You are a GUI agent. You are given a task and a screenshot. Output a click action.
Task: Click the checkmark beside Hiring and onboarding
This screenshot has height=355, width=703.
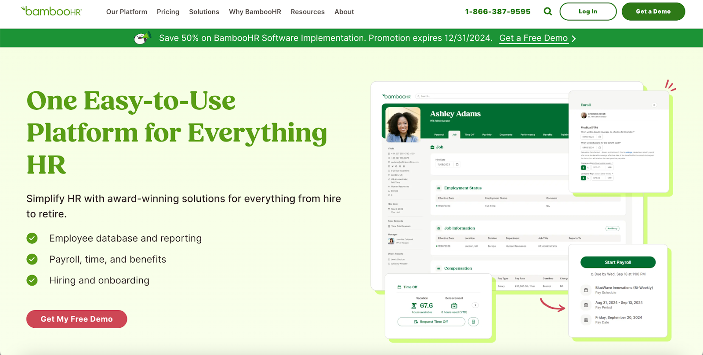point(32,280)
